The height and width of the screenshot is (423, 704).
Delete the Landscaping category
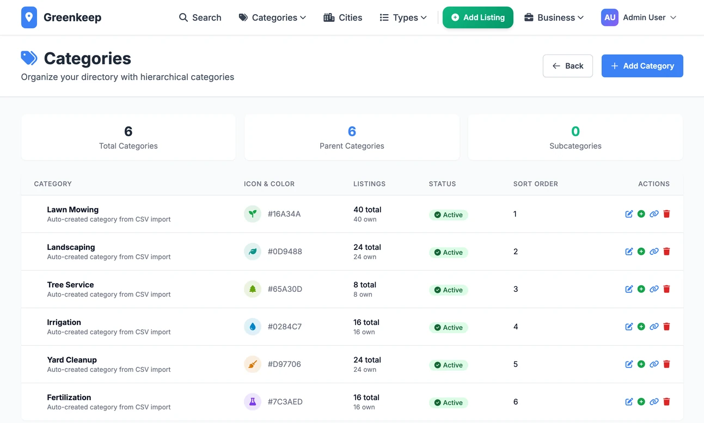click(x=666, y=252)
